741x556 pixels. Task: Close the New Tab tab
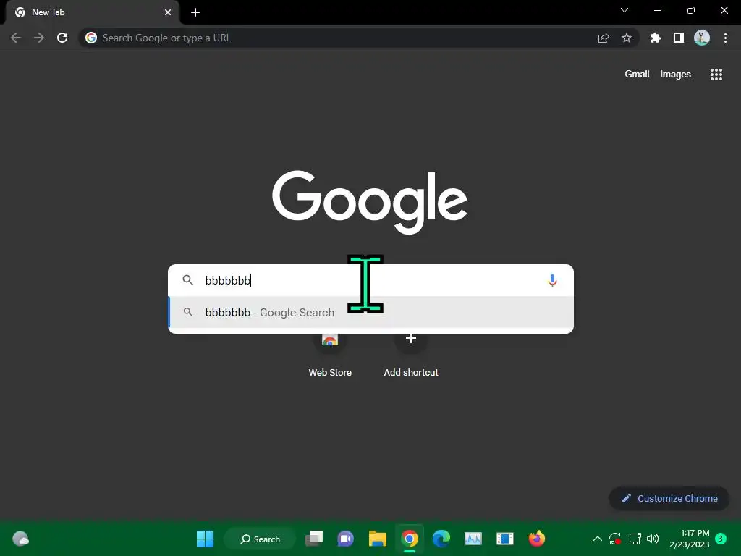[x=168, y=12]
